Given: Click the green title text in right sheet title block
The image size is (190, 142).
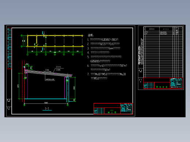Looking at the screenshot, I should (x=161, y=87).
